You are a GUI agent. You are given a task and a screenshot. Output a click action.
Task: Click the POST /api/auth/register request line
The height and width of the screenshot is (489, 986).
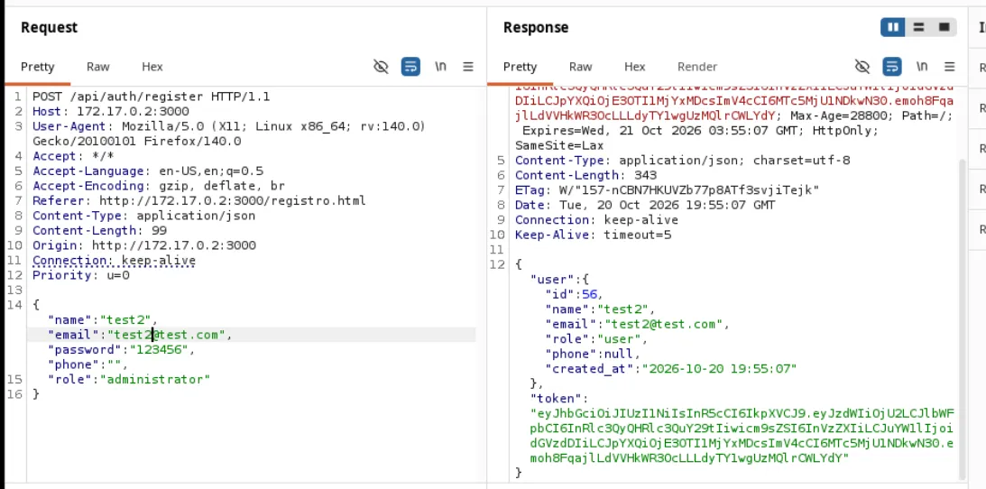click(151, 97)
